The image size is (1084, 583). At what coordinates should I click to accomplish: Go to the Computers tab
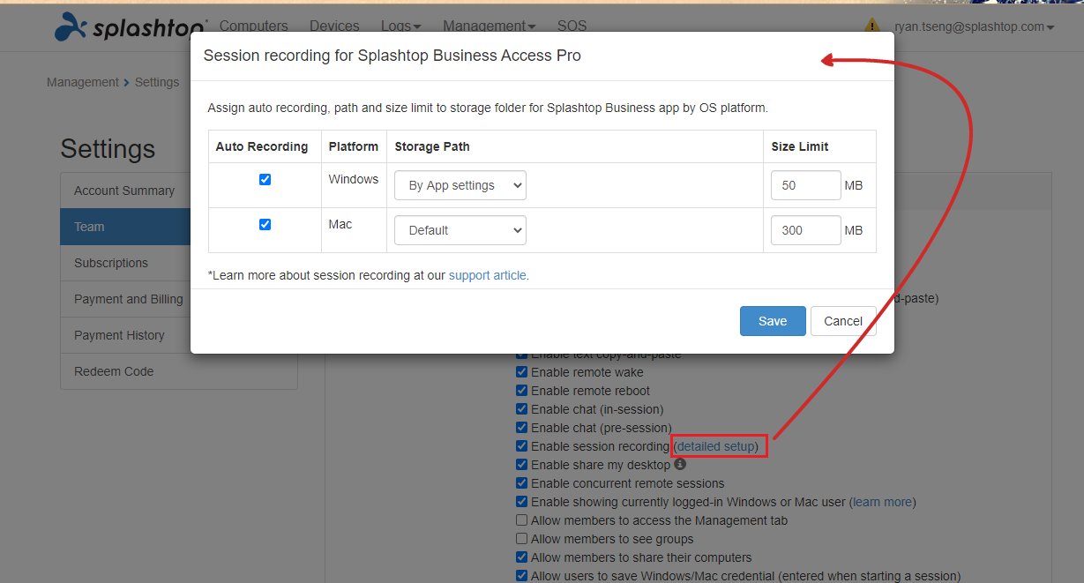coord(254,26)
